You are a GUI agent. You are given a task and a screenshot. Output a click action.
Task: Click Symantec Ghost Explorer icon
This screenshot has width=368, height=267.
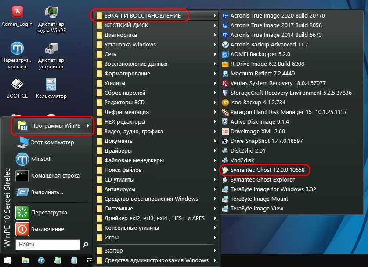coord(225,180)
